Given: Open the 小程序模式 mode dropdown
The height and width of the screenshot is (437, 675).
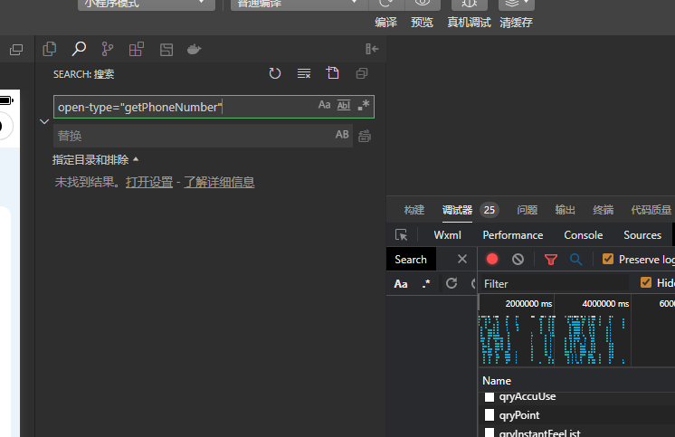Looking at the screenshot, I should [x=147, y=5].
